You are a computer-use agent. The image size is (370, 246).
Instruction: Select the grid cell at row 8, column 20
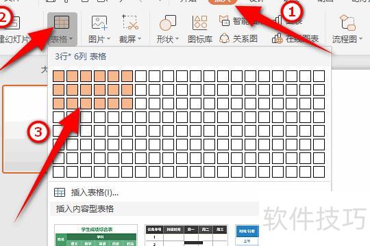tap(319, 172)
